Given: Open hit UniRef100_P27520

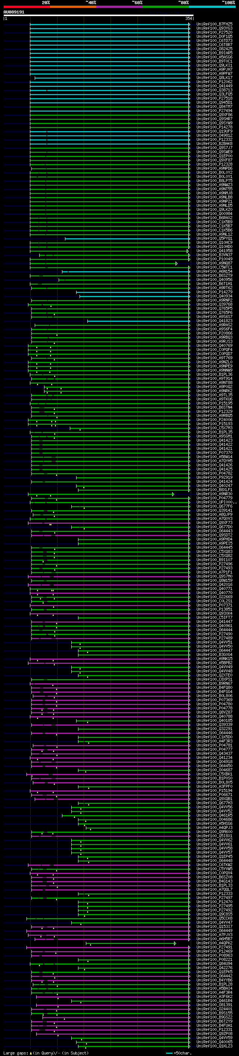Looking at the screenshot, I should pos(214,32).
